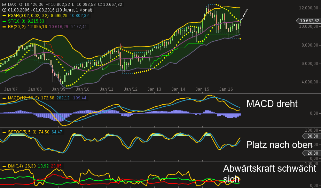
Task: Click the date range 01.08.2006 - 01.08.2016
Action: tap(32, 10)
